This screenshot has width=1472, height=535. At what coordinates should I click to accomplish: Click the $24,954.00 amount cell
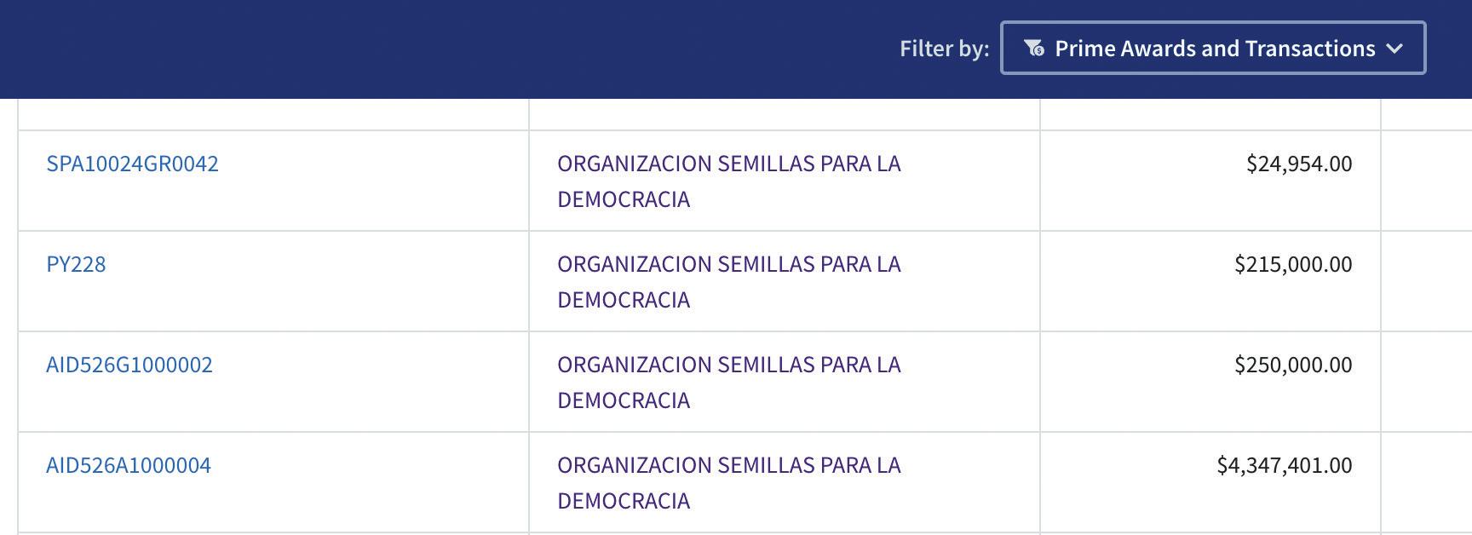[x=1298, y=164]
